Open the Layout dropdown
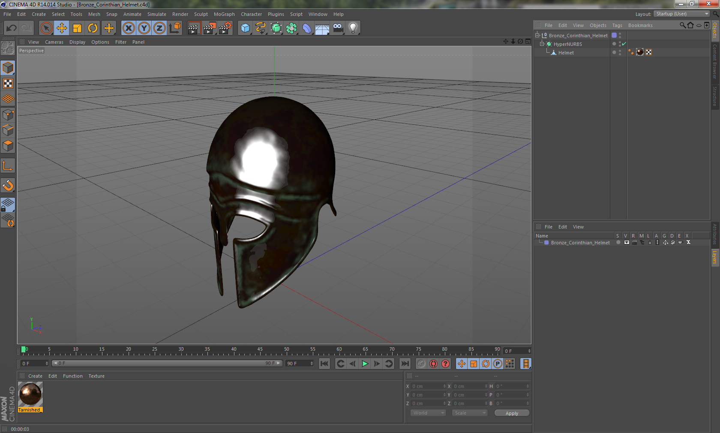 tap(682, 14)
